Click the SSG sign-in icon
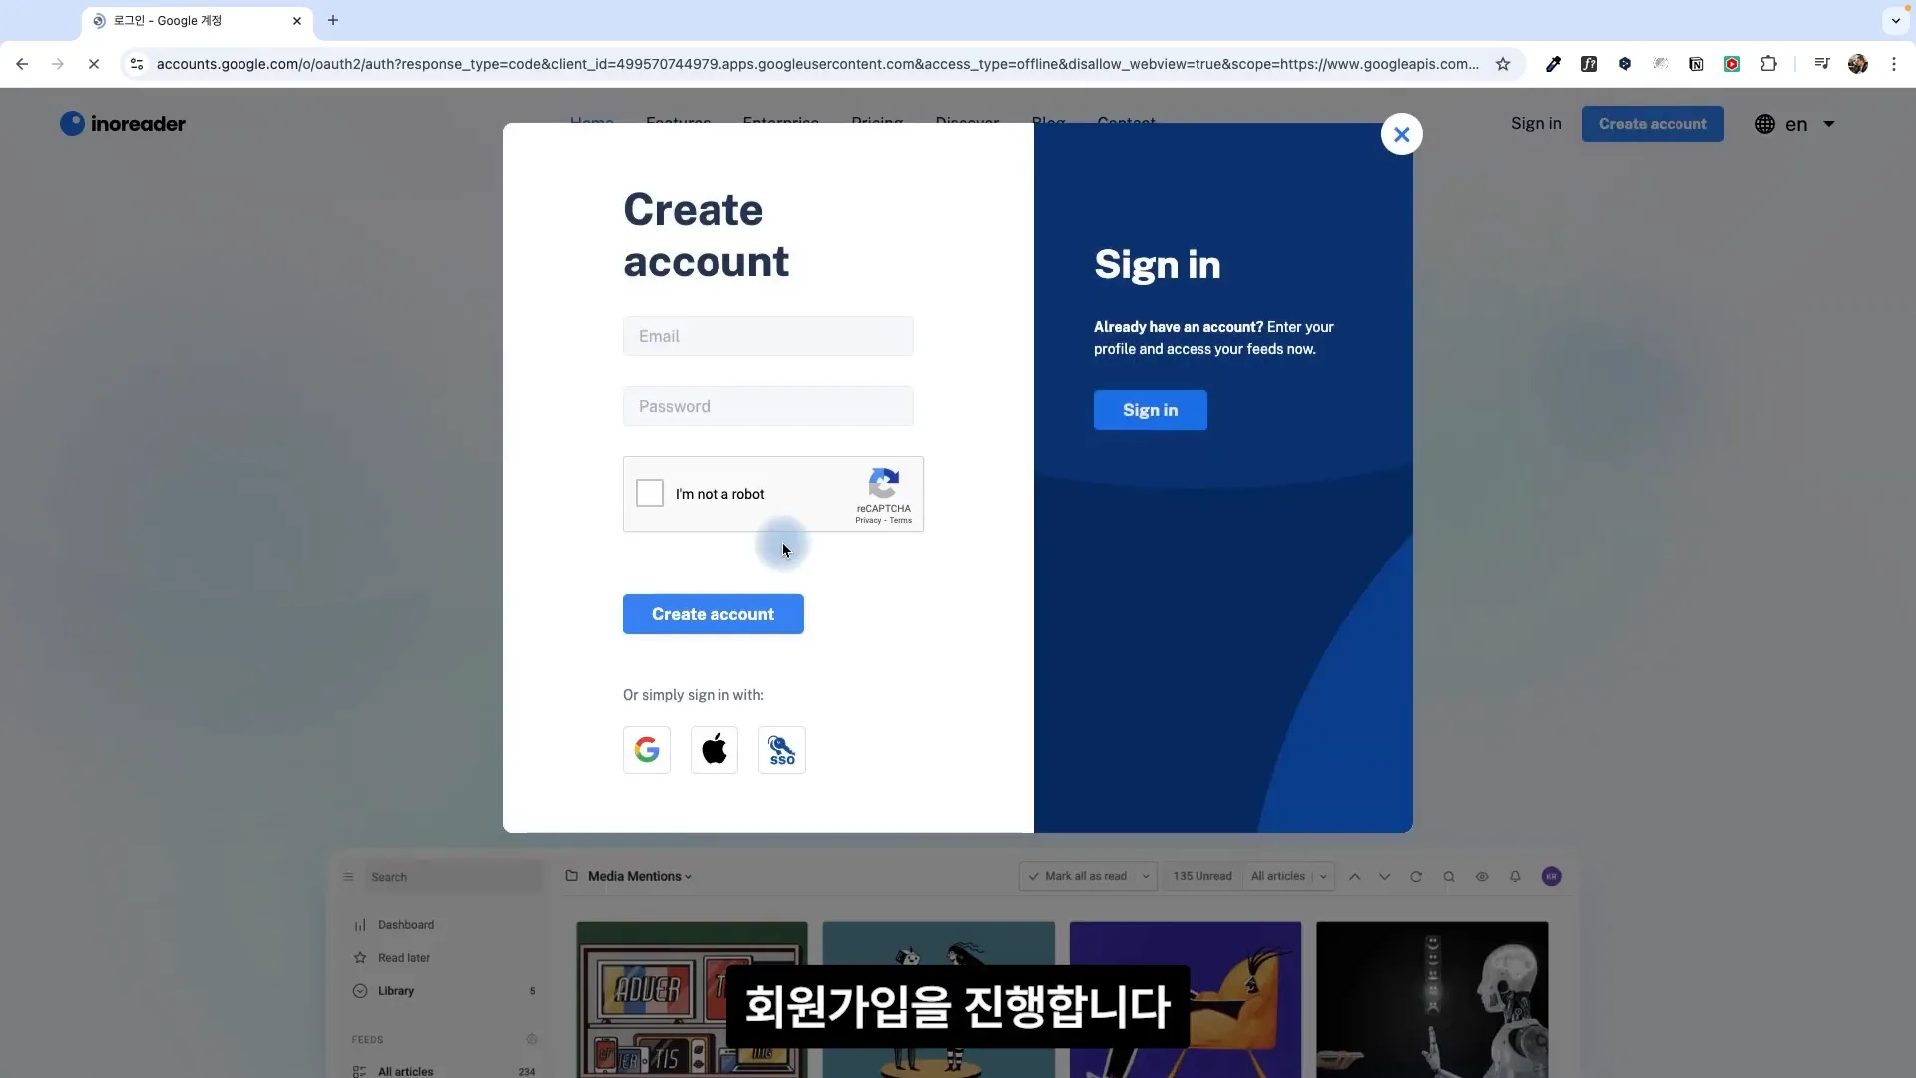This screenshot has height=1078, width=1916. (781, 749)
